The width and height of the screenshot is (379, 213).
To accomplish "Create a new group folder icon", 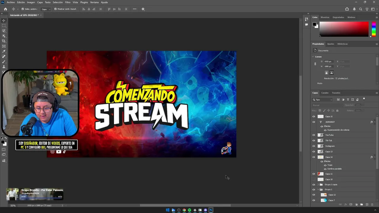I will point(362,204).
